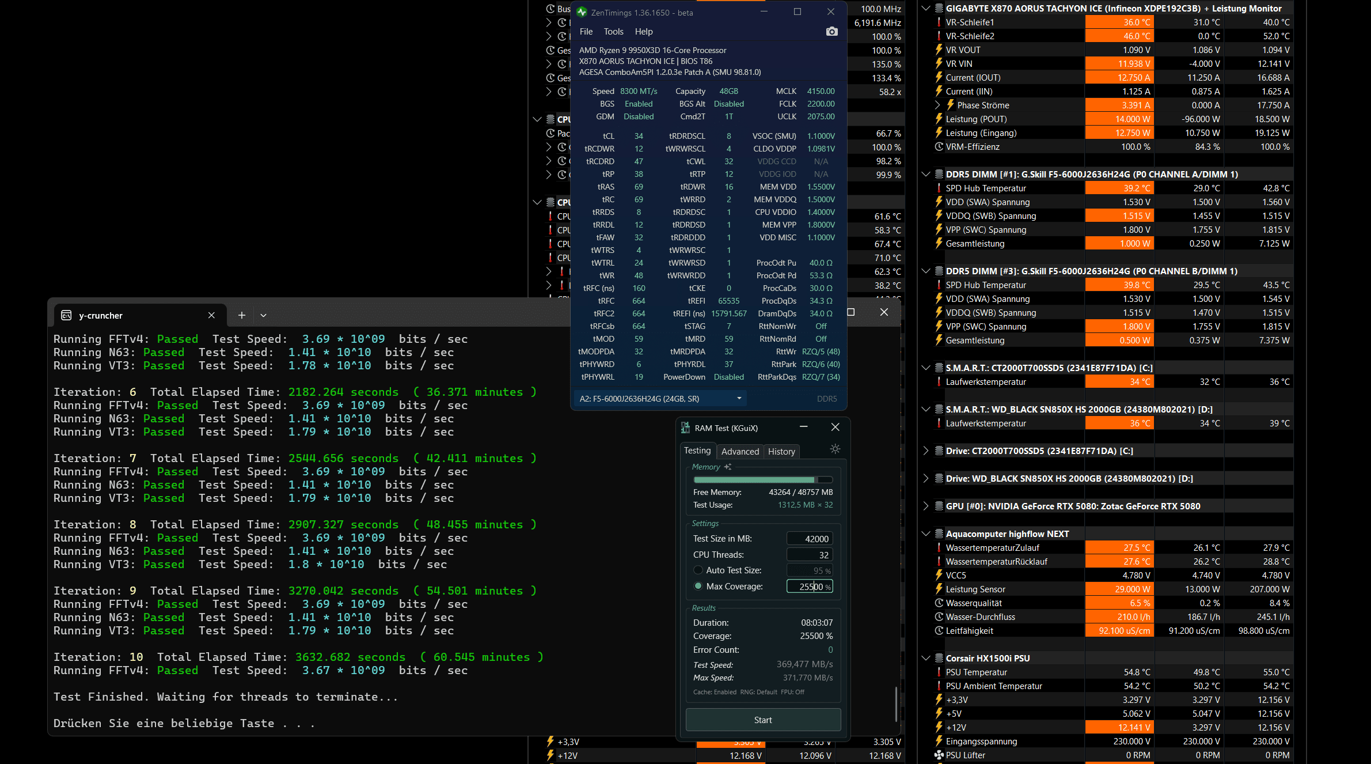Viewport: 1371px width, 764px height.
Task: Switch to the Advanced tab
Action: tap(740, 452)
